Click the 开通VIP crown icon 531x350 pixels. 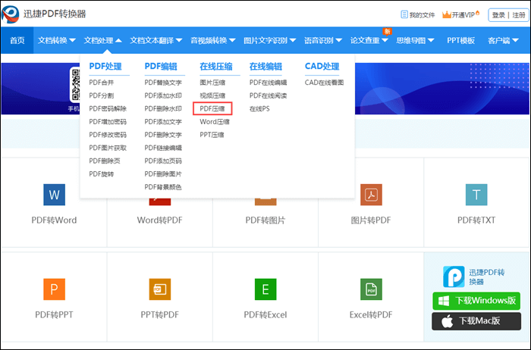[x=447, y=14]
